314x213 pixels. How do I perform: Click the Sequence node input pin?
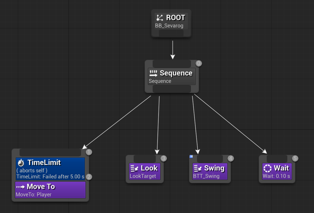coord(172,64)
